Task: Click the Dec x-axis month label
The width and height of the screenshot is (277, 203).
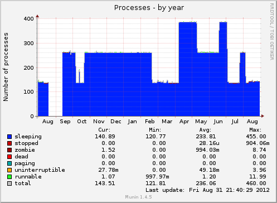Action: click(x=116, y=122)
